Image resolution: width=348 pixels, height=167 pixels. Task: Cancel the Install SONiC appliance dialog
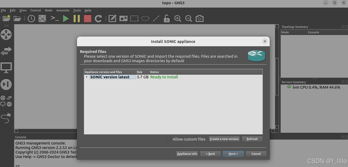click(256, 154)
